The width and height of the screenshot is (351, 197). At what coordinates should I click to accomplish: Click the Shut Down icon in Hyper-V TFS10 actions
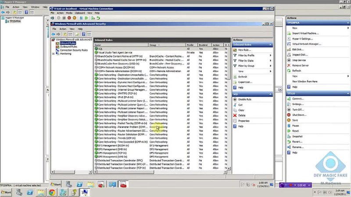pyautogui.click(x=289, y=115)
